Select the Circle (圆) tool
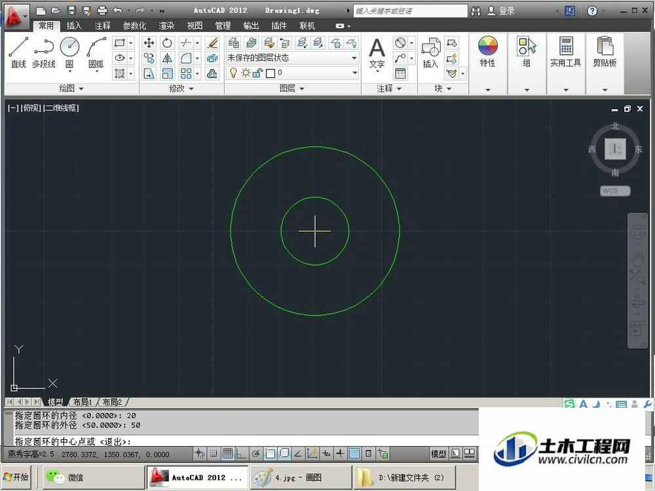 (69, 52)
